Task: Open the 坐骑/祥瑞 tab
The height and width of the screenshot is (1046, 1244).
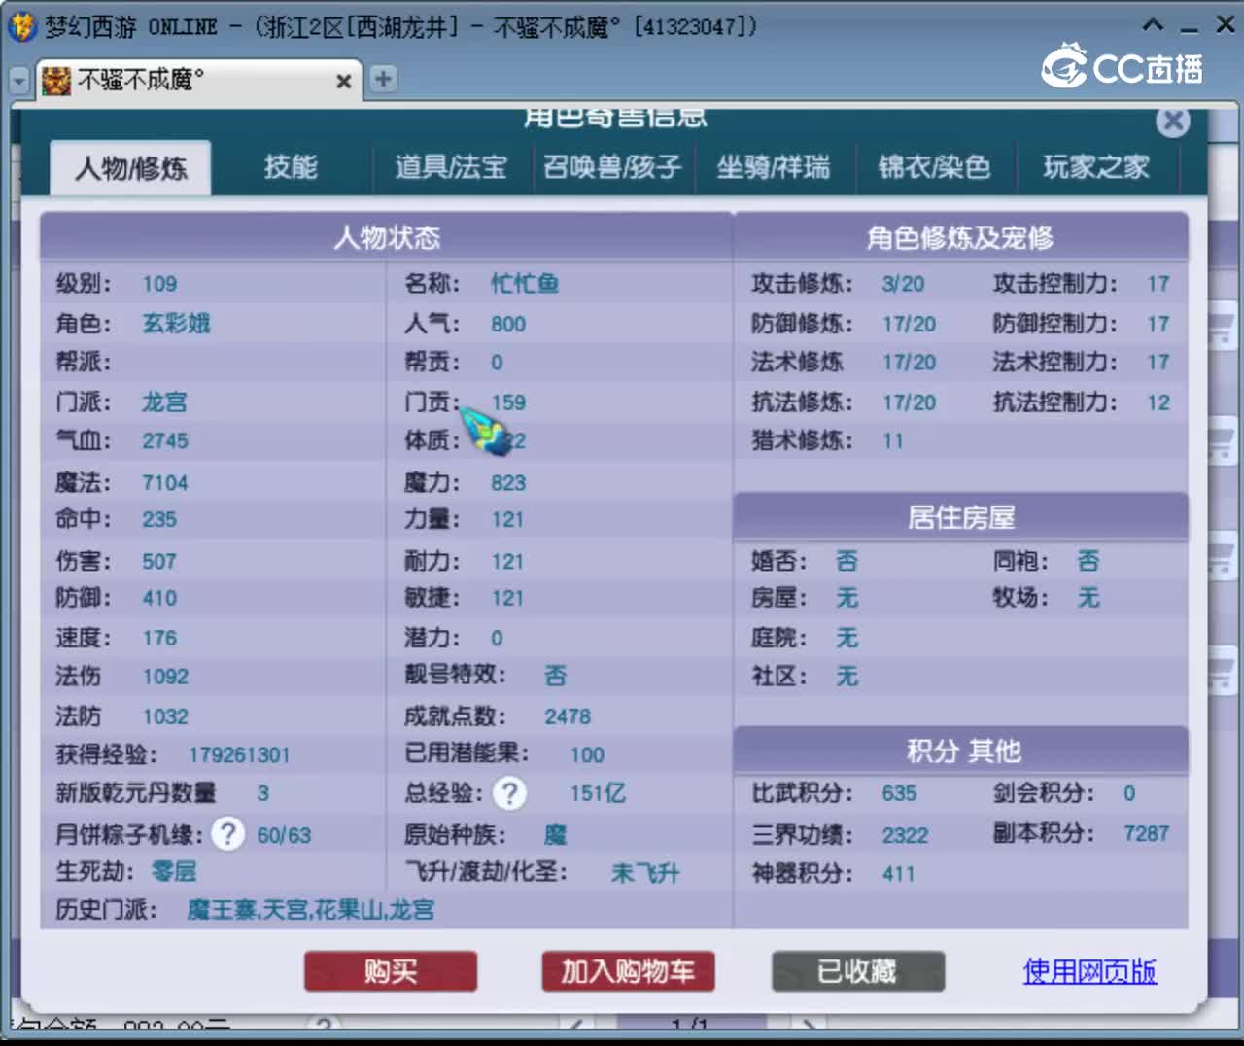Action: tap(774, 167)
